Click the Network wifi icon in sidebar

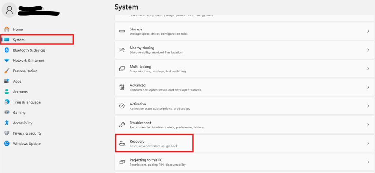pyautogui.click(x=7, y=60)
